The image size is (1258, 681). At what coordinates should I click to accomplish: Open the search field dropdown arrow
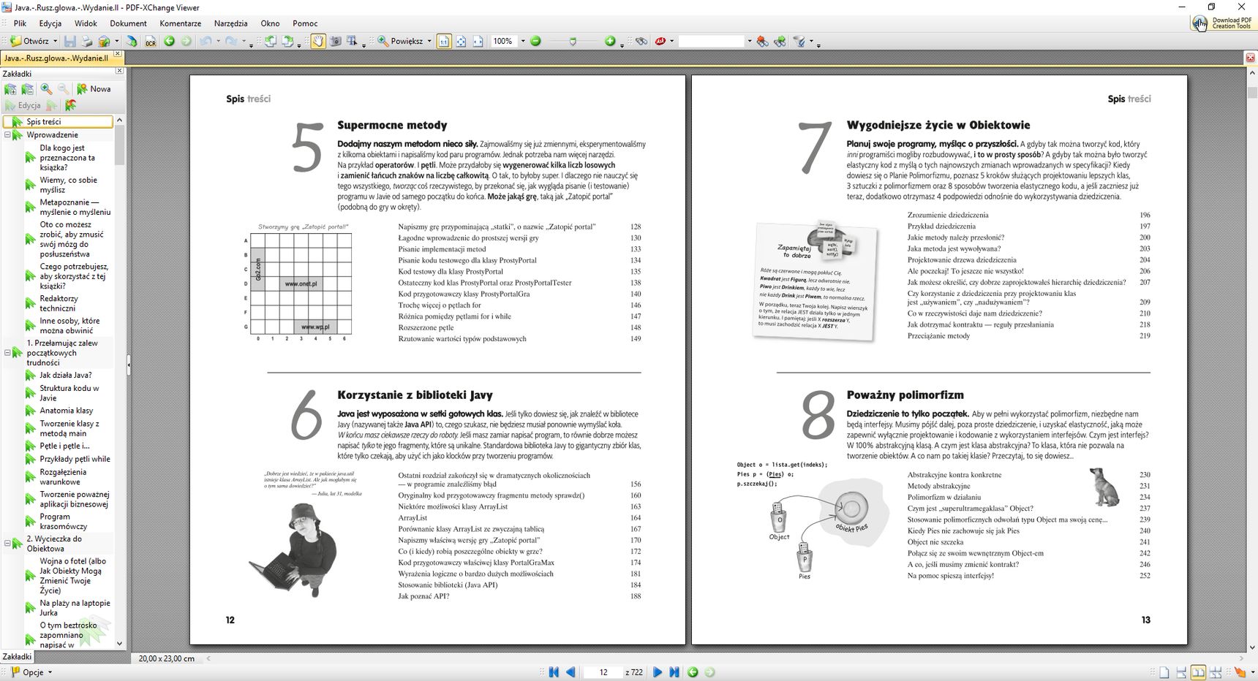tap(749, 42)
